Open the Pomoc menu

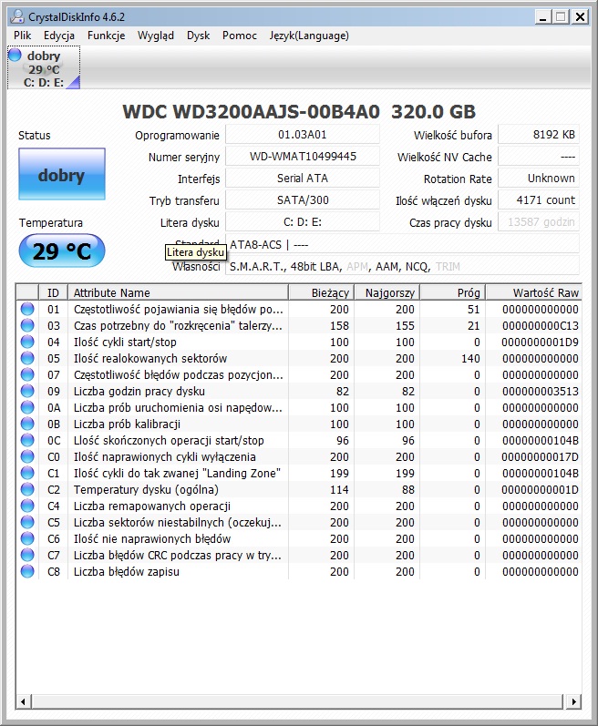tap(240, 36)
